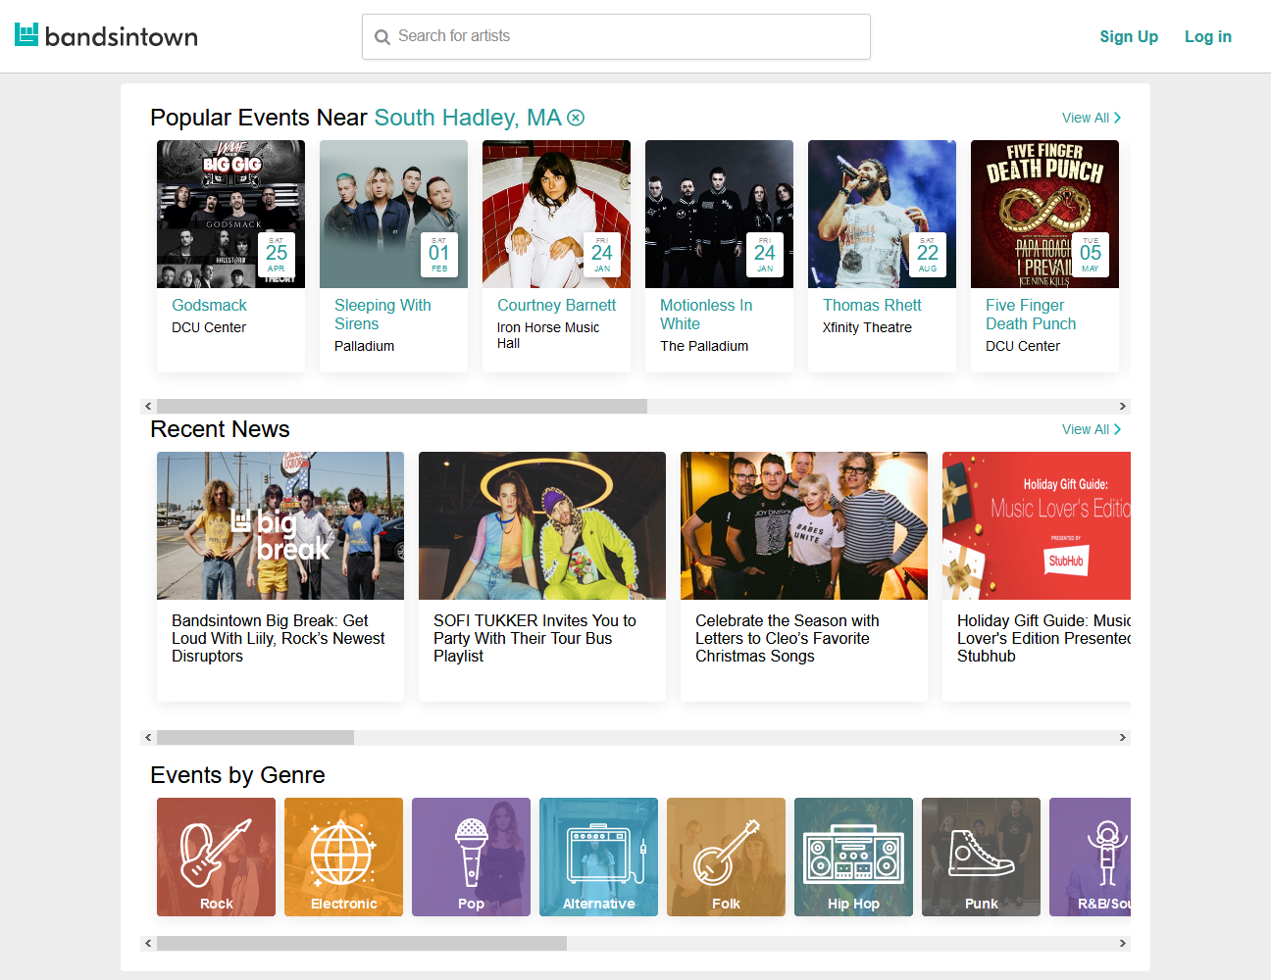This screenshot has height=980, width=1271.
Task: Focus the Search for artists field
Action: pos(616,36)
